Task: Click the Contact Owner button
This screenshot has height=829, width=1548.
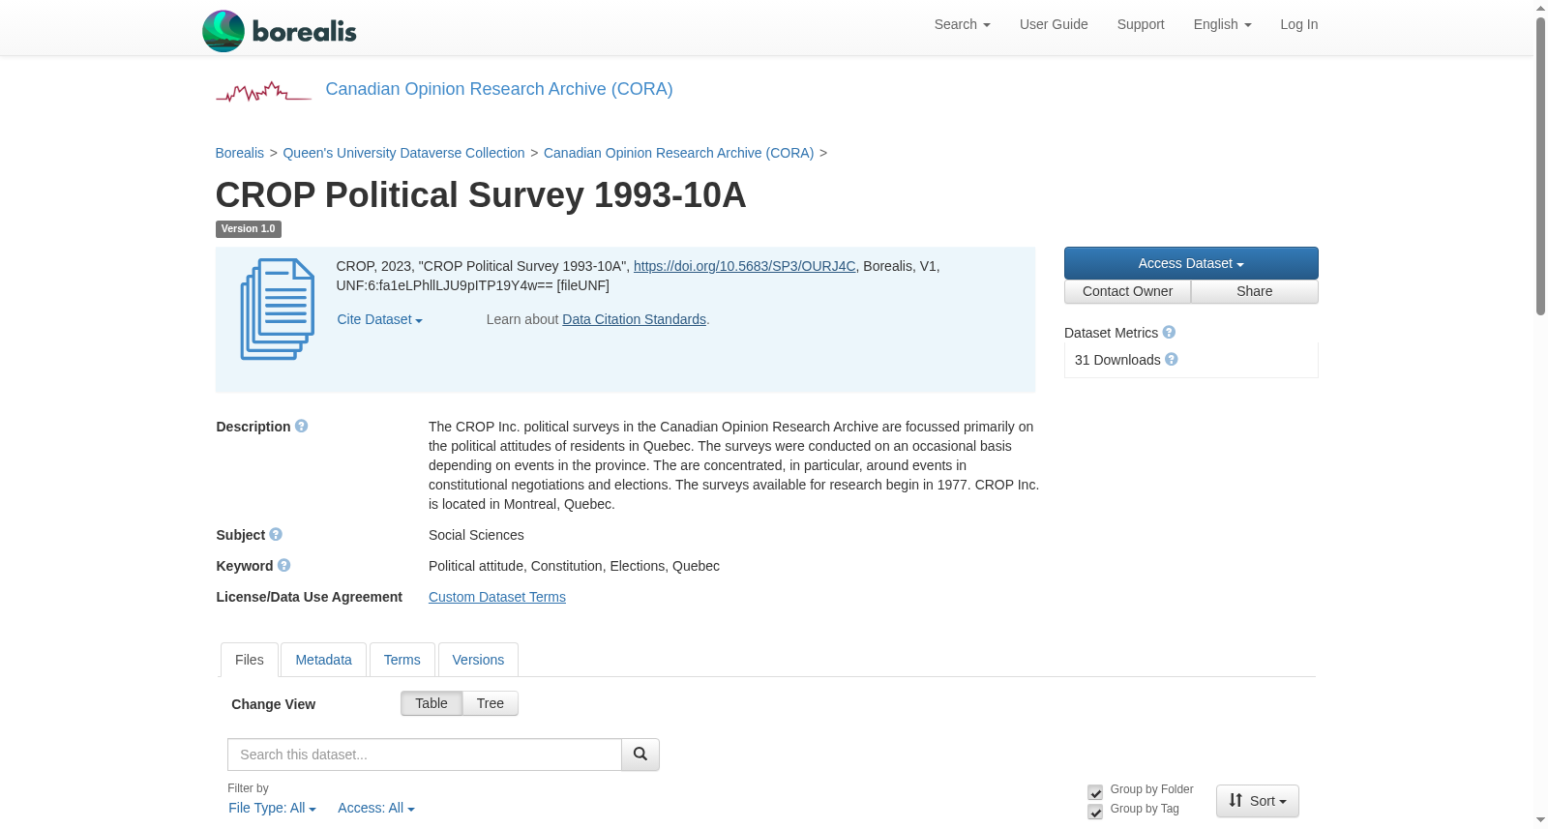Action: [1127, 291]
